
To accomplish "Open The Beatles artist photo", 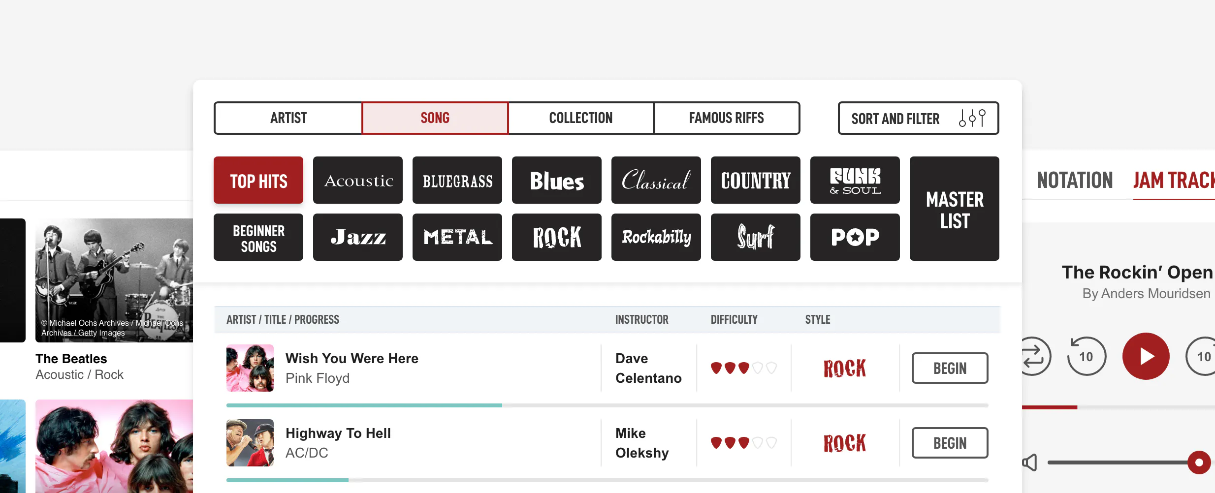I will point(114,280).
